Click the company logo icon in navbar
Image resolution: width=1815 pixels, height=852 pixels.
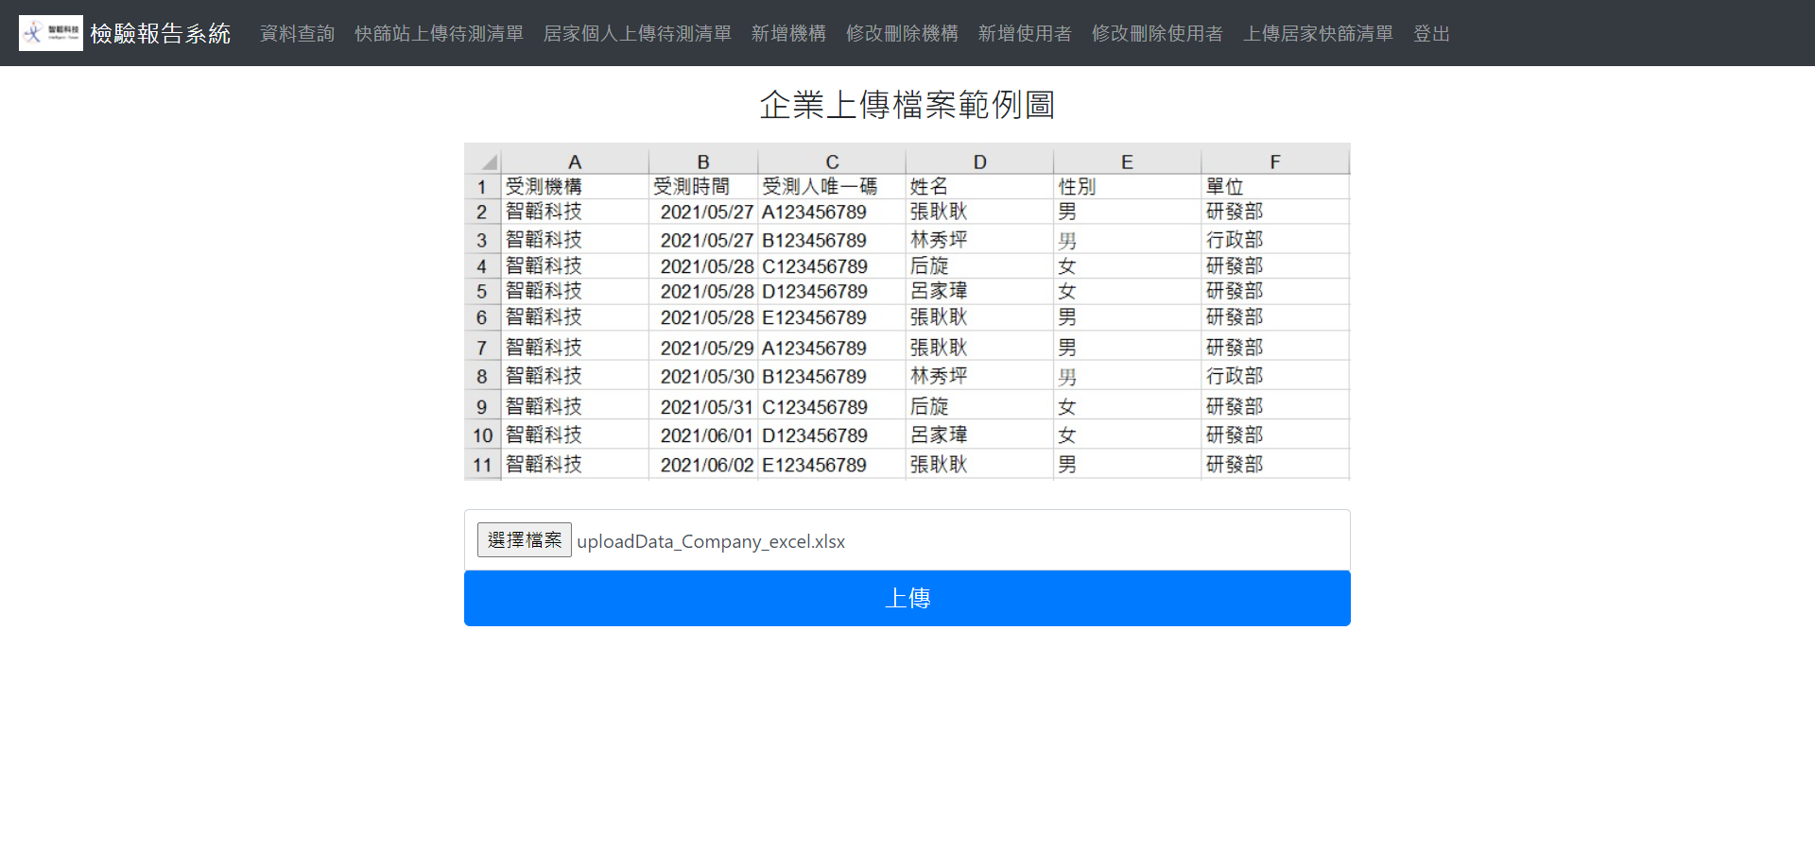click(51, 33)
